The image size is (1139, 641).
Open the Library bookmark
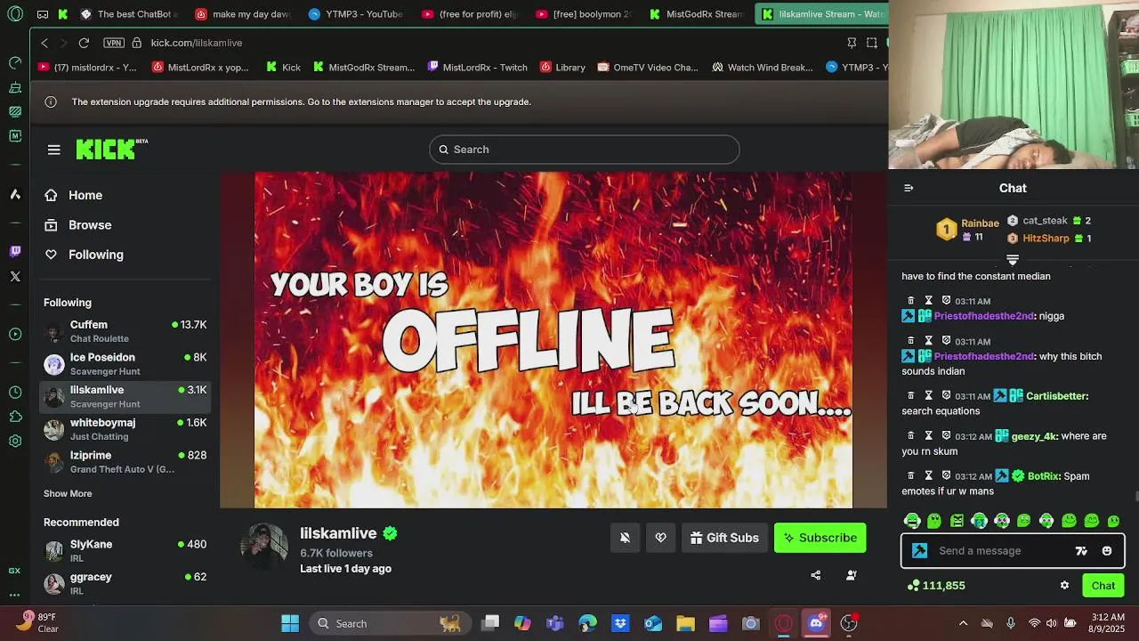(x=562, y=67)
